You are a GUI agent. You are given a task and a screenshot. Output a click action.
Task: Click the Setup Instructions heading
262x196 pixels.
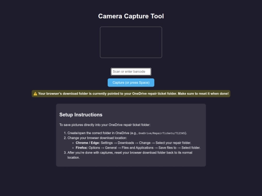click(81, 115)
